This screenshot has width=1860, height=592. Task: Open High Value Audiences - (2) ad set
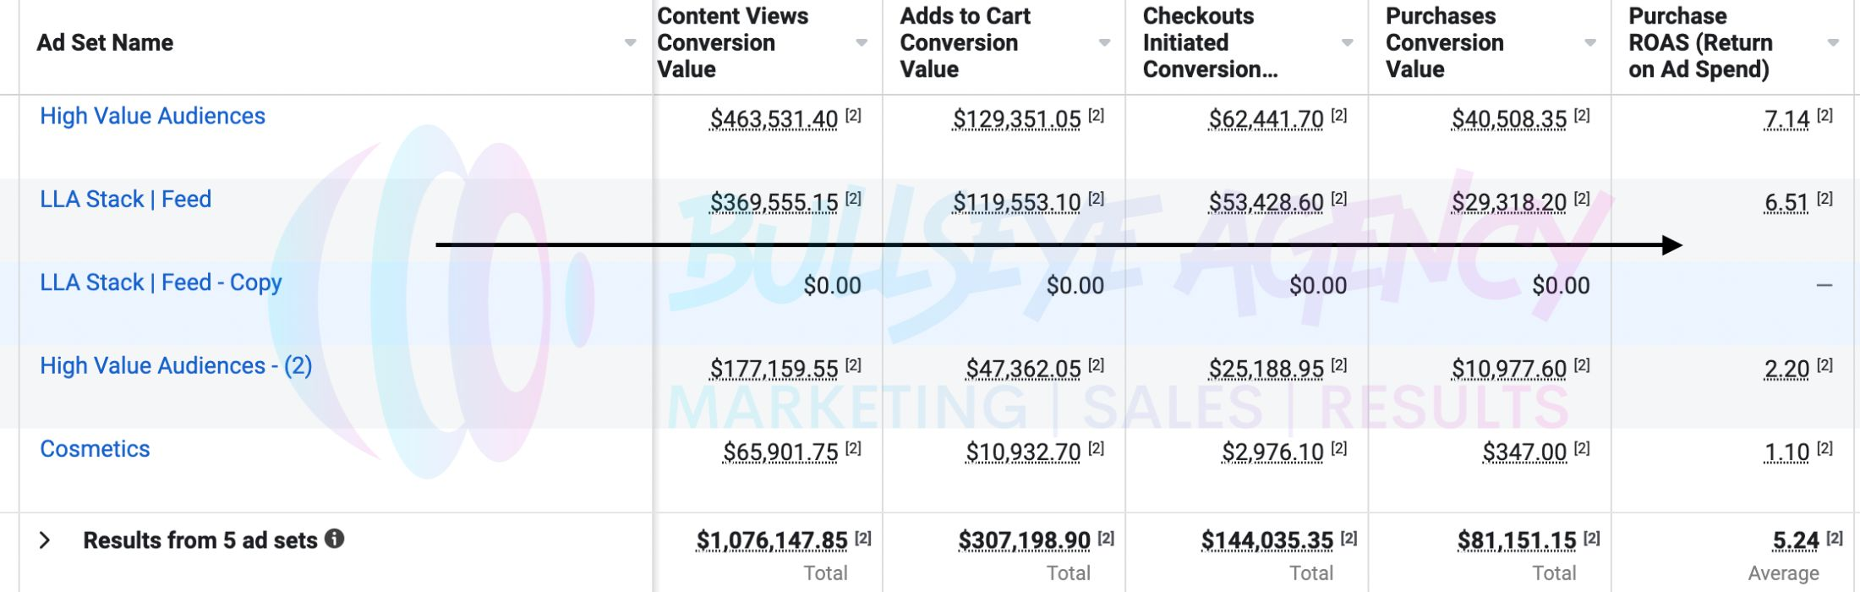coord(177,366)
